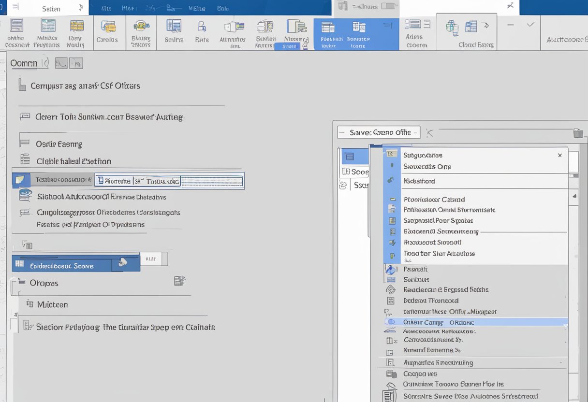
Task: Click the Smiles icon on the ribbon
Action: click(173, 32)
